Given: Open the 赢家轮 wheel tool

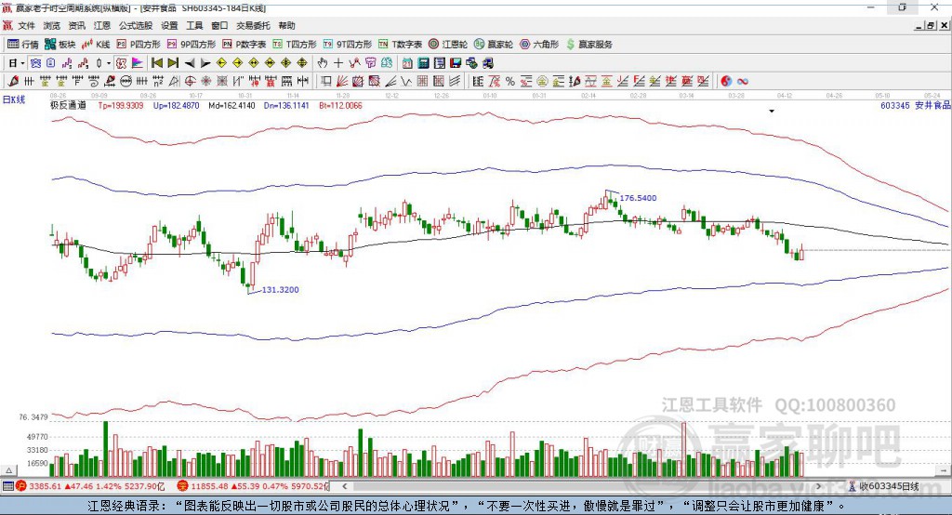Looking at the screenshot, I should click(494, 45).
